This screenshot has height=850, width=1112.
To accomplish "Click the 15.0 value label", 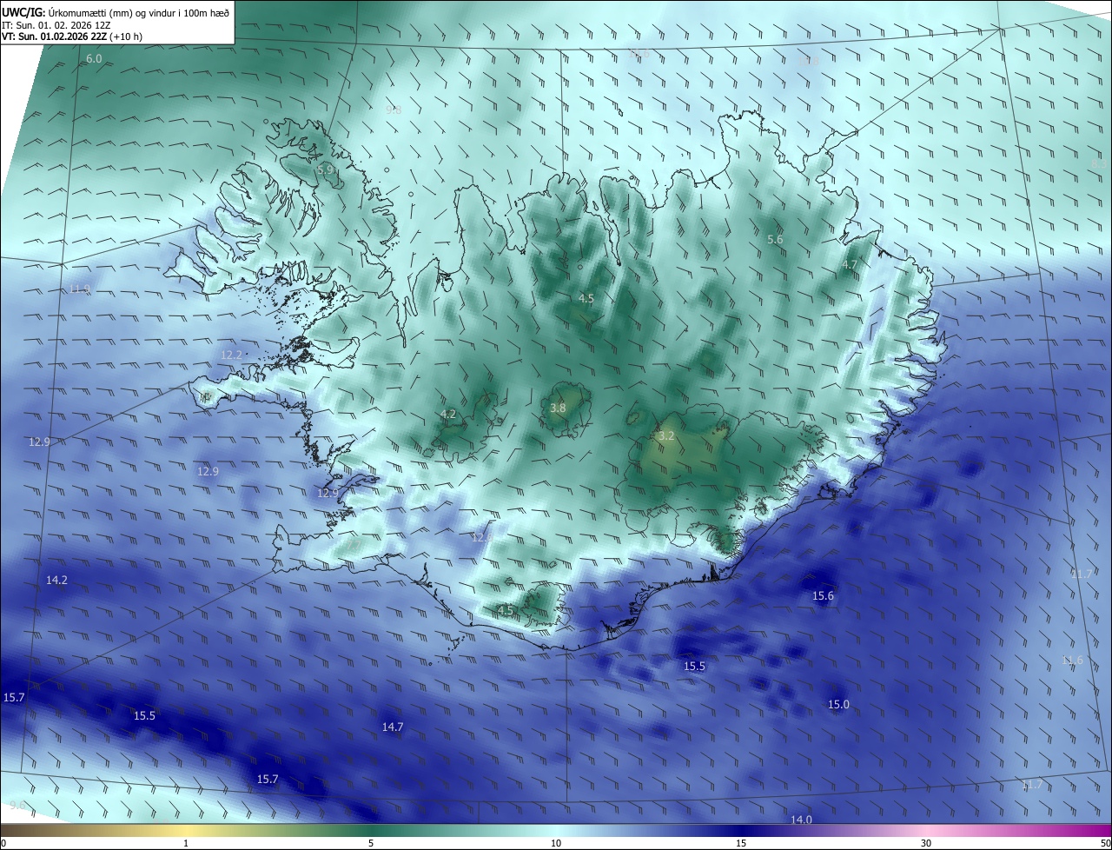I will (838, 704).
